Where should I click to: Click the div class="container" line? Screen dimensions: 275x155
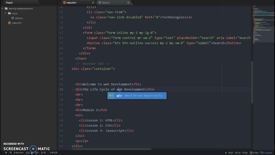[93, 69]
